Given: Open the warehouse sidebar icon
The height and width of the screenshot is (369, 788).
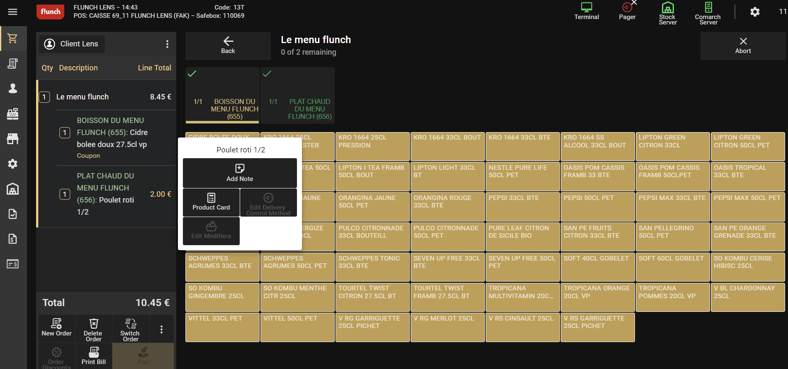Looking at the screenshot, I should 13,189.
